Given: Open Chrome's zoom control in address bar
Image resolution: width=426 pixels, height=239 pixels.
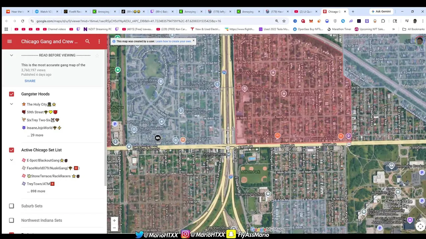Looking at the screenshot, I should pos(277,21).
